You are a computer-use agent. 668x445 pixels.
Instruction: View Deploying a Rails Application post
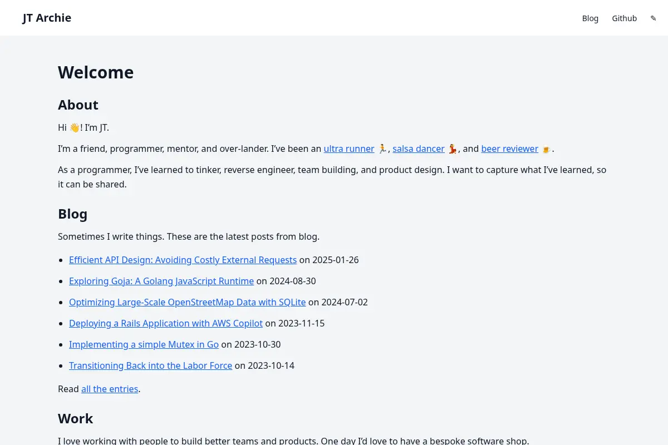[x=166, y=323]
